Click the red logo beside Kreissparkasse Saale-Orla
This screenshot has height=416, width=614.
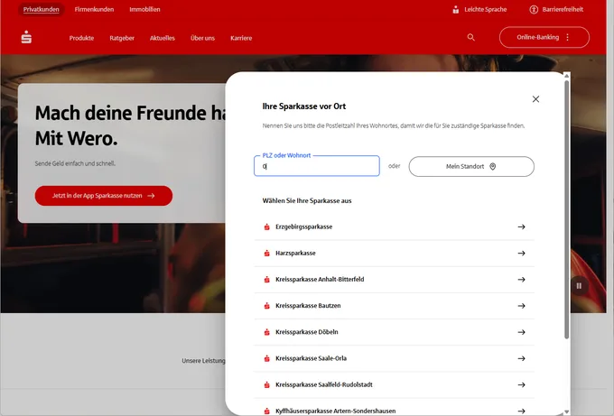coord(266,358)
